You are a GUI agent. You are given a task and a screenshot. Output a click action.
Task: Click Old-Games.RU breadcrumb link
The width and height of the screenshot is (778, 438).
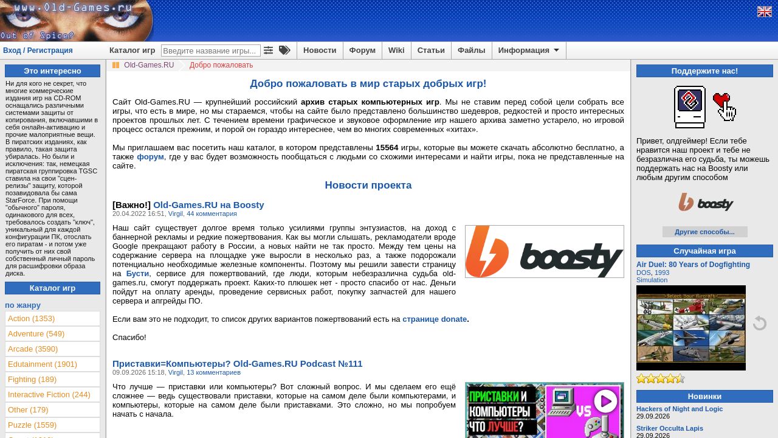pyautogui.click(x=149, y=65)
